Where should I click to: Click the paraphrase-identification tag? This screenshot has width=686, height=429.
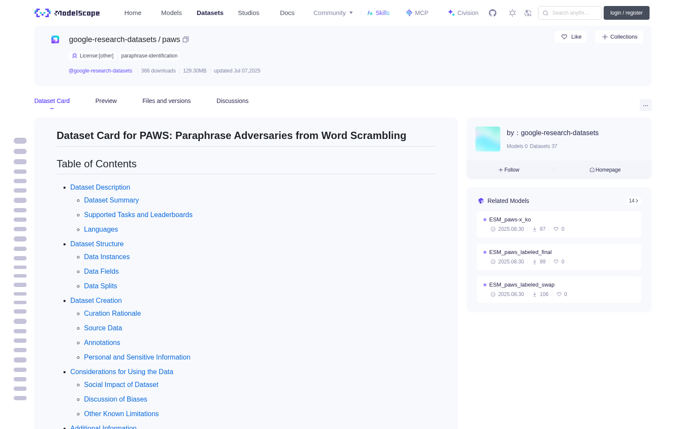pos(149,56)
